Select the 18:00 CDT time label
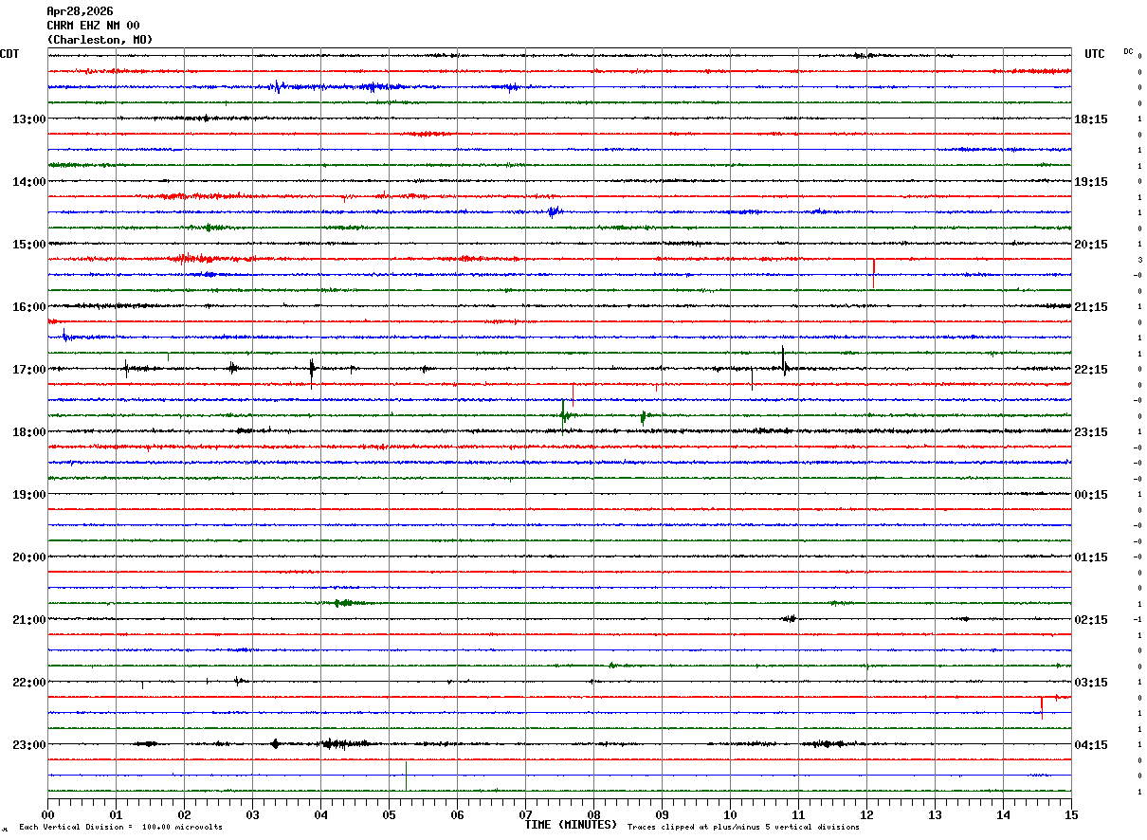Screen dimensions: 1147x840 pyautogui.click(x=28, y=432)
